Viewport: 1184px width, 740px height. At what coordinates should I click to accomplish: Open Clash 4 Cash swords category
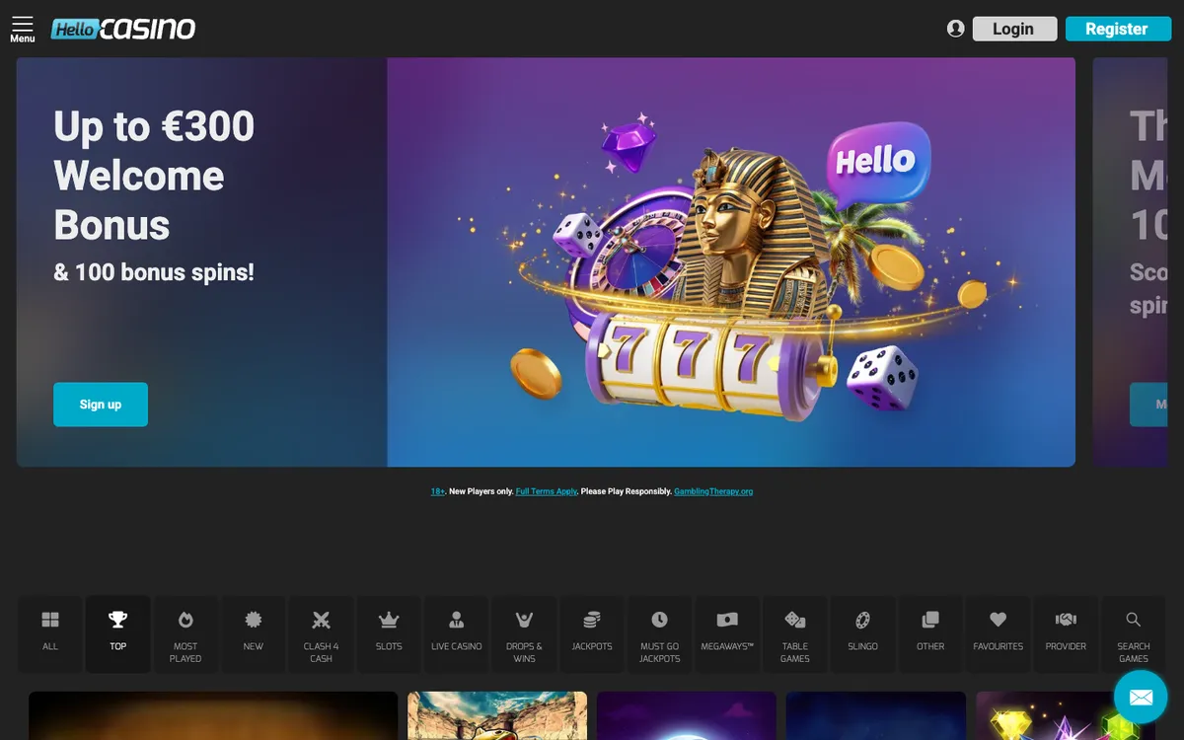click(x=321, y=633)
